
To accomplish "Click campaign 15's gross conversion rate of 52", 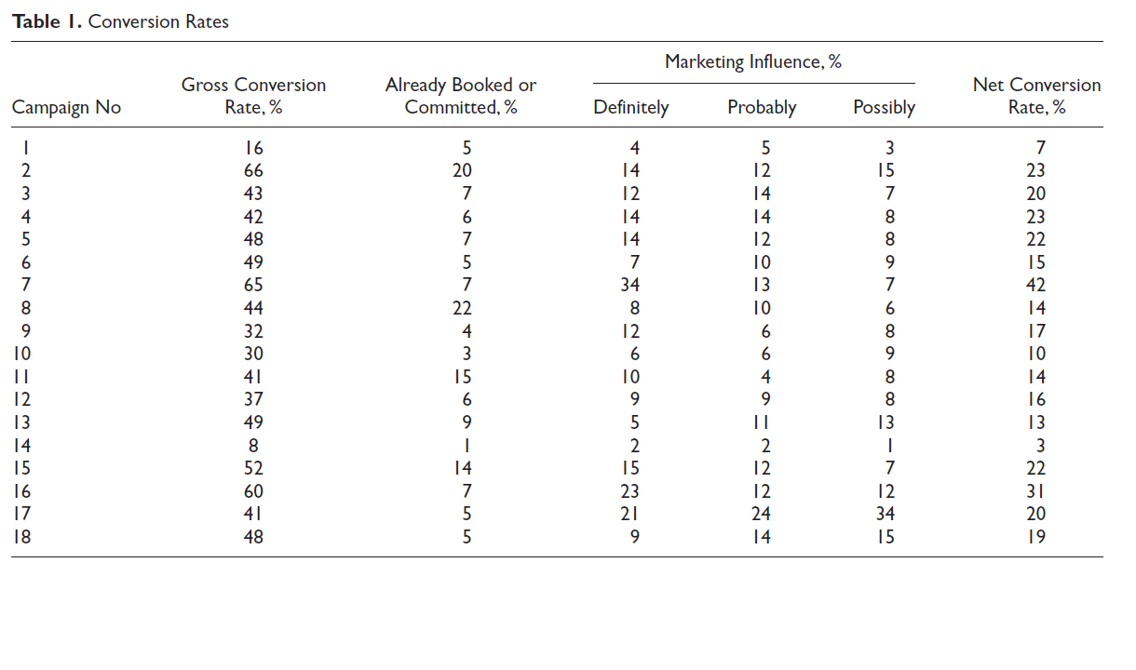I will (253, 468).
